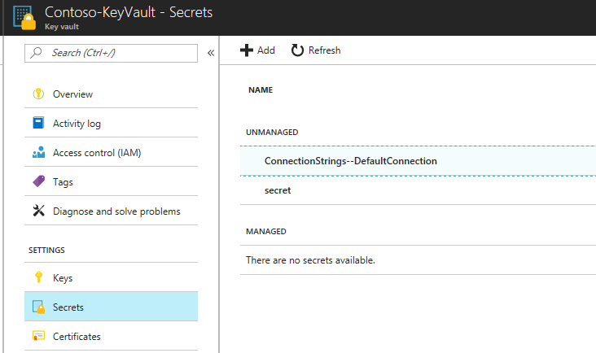The width and height of the screenshot is (596, 353).
Task: Click the Certificates icon in sidebar
Action: click(37, 336)
